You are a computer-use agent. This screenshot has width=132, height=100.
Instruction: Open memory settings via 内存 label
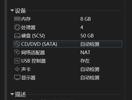[x=26, y=19]
